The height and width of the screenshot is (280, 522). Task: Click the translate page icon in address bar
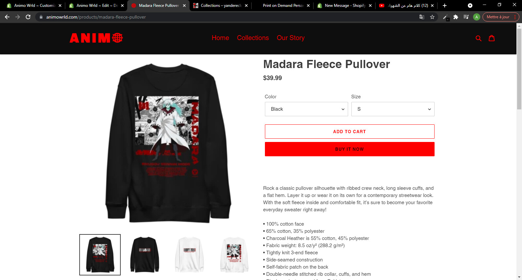click(422, 17)
